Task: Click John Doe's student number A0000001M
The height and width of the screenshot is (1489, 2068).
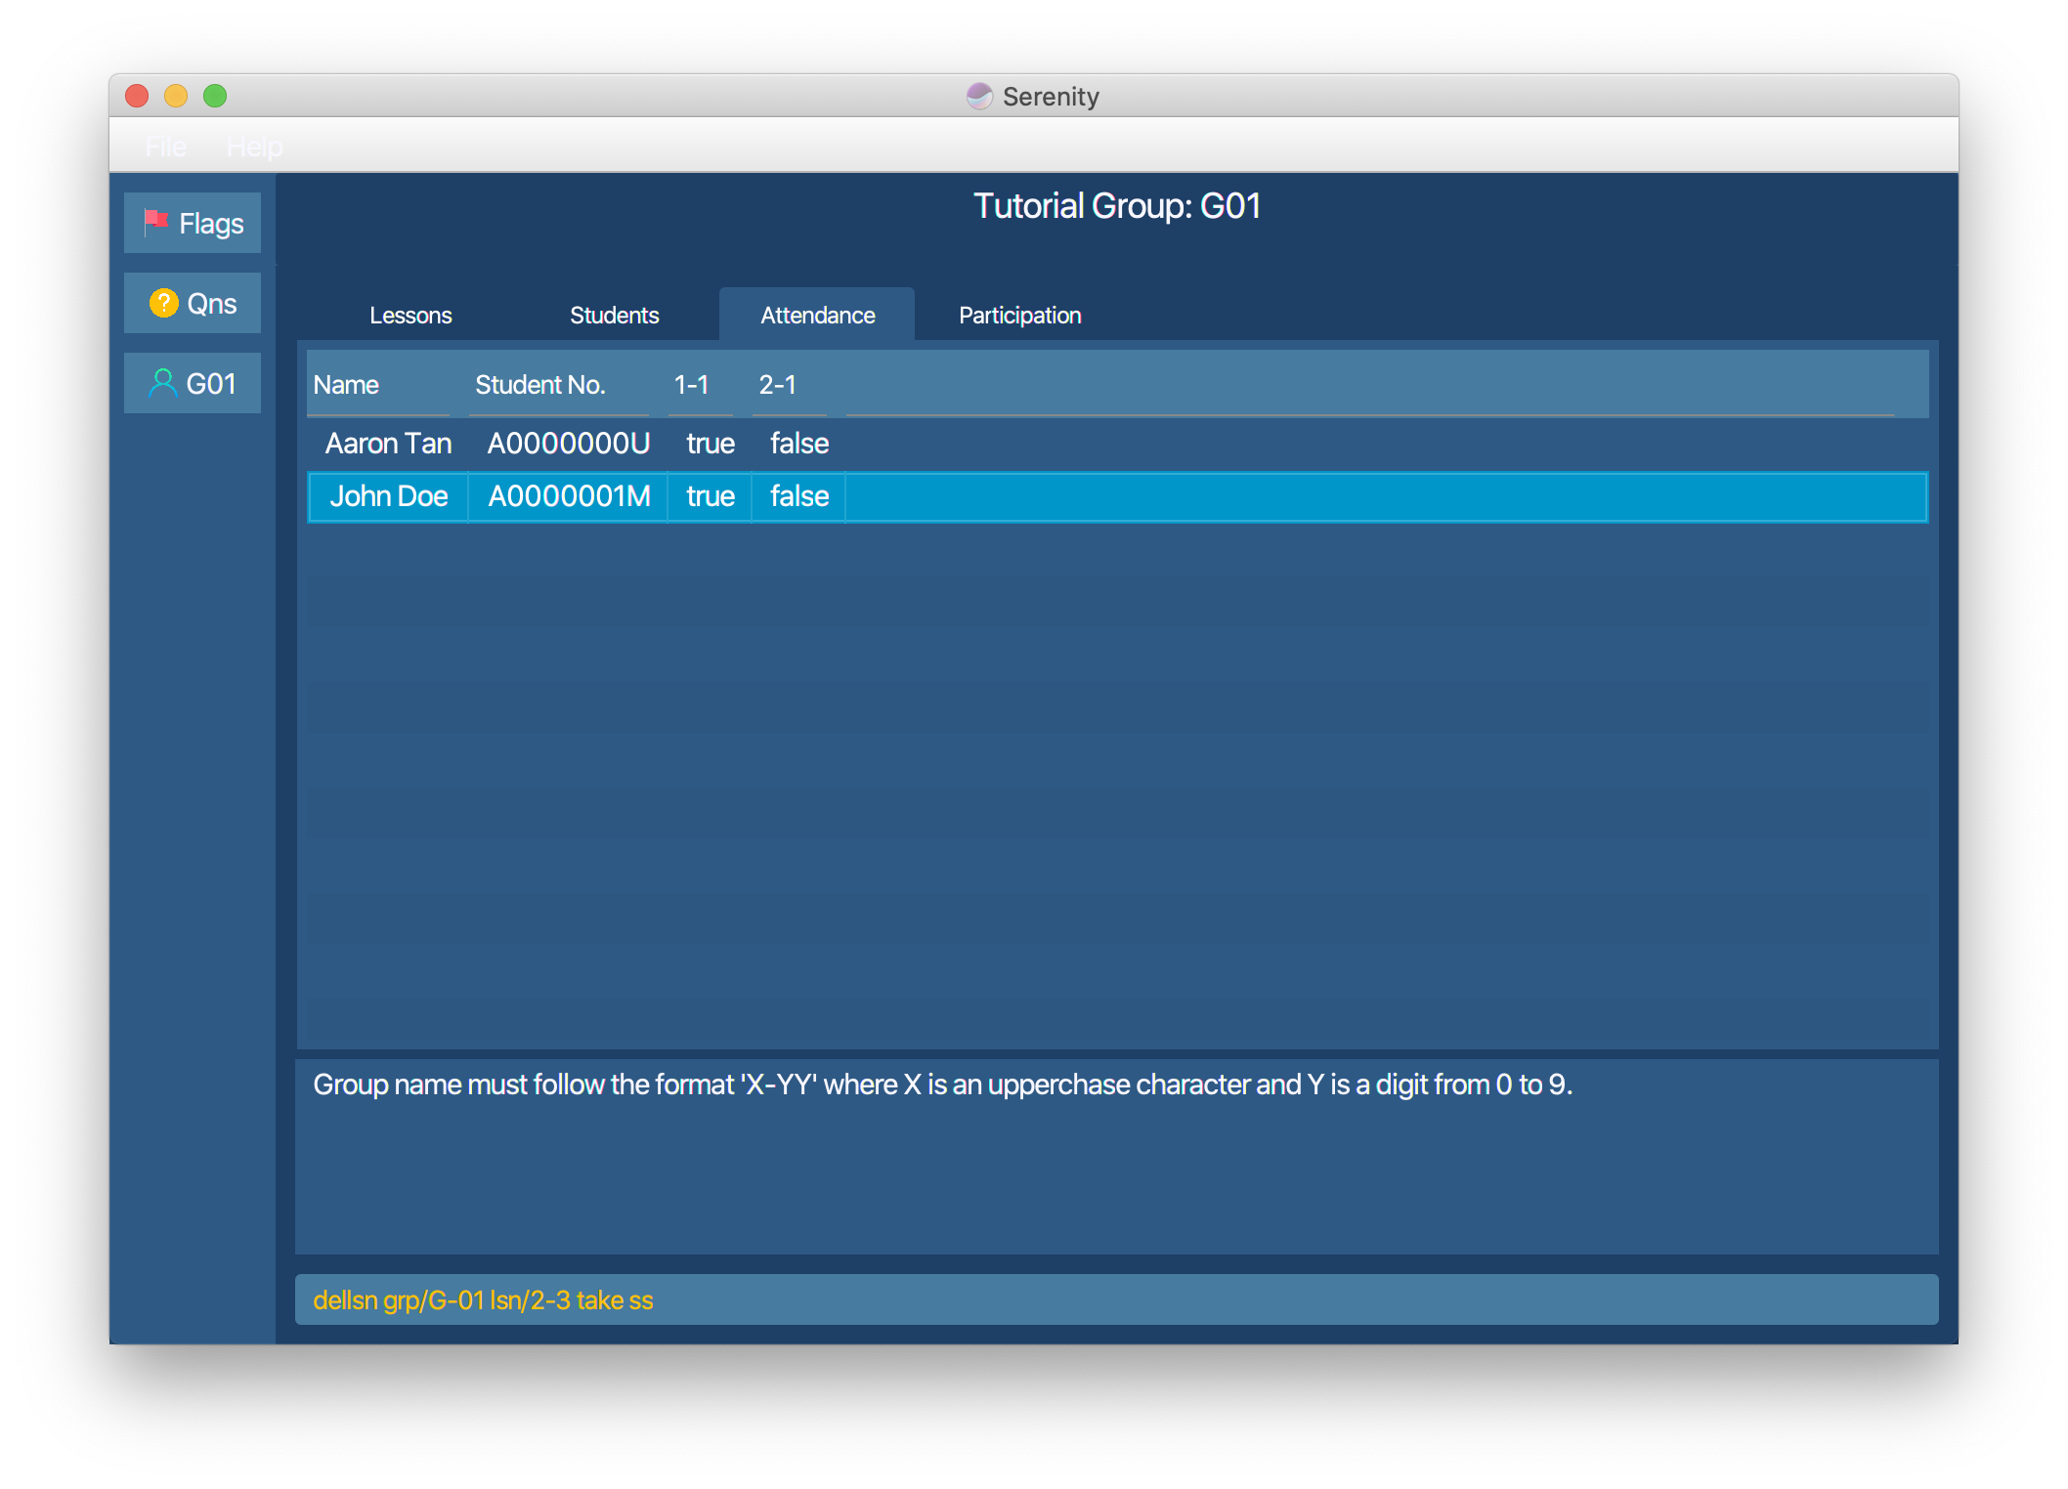Action: click(569, 496)
